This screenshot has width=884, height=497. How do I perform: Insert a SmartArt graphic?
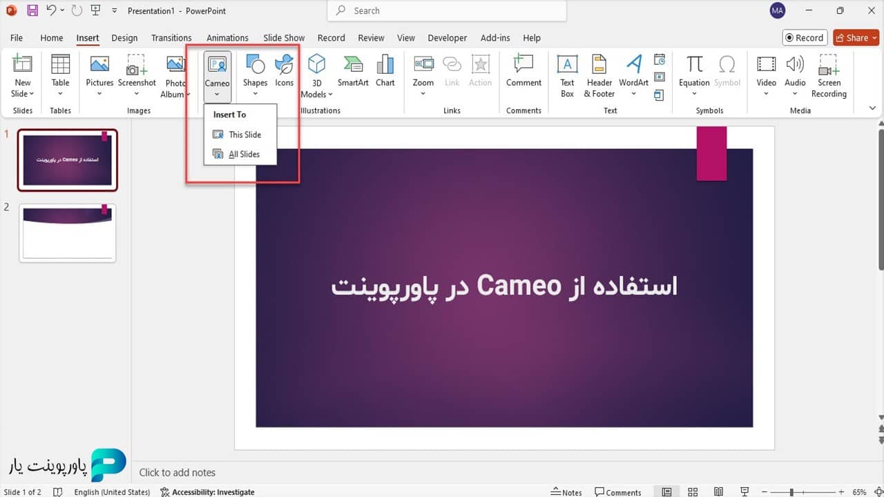[353, 71]
